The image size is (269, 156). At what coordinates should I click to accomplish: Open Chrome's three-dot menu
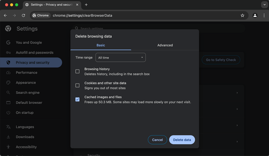click(264, 15)
